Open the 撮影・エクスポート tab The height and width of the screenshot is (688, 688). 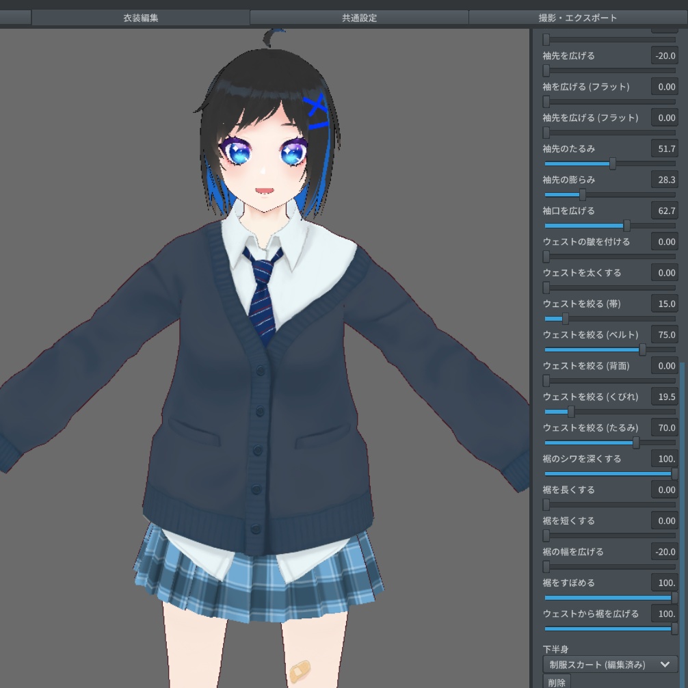click(x=577, y=18)
